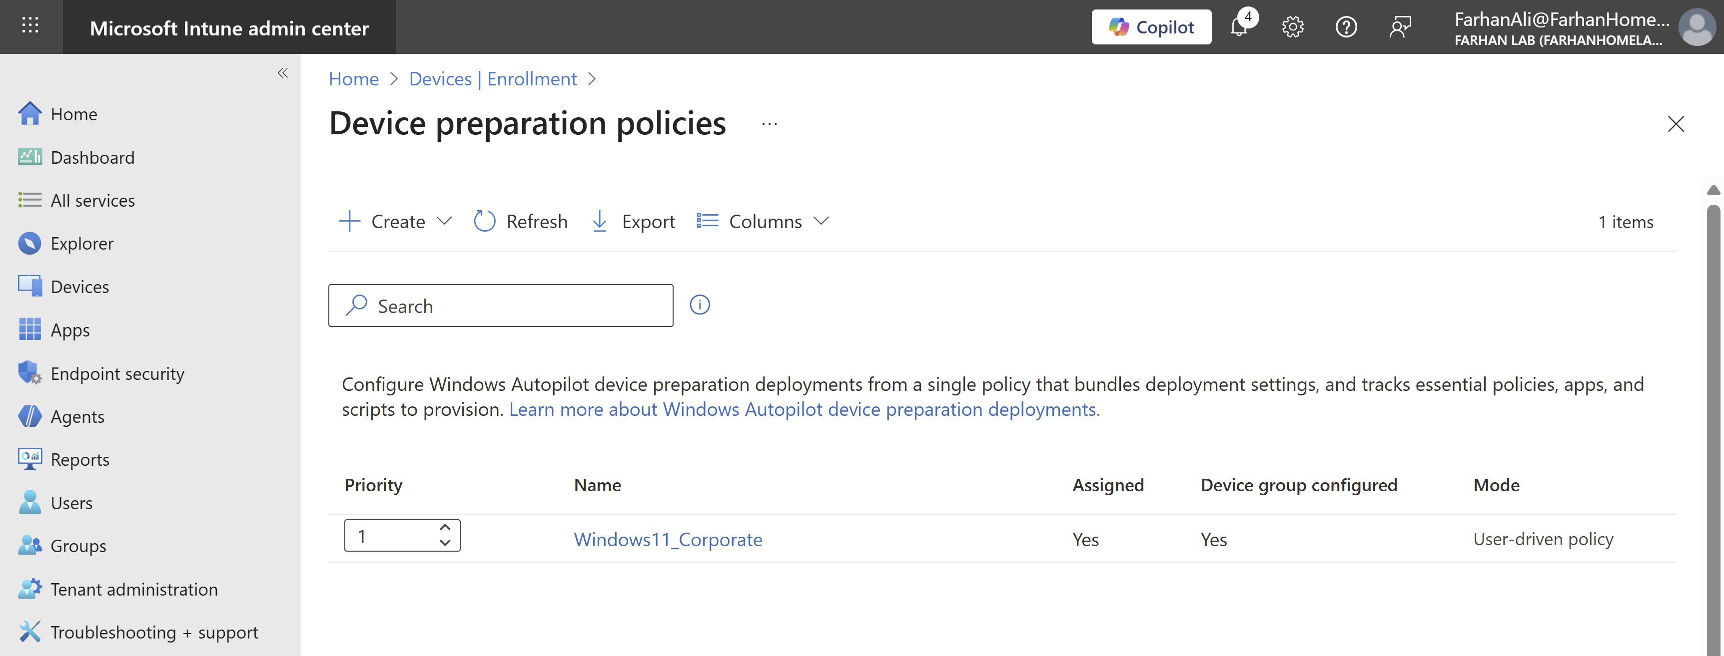This screenshot has width=1724, height=656.
Task: Collapse the left navigation sidebar
Action: 282,73
